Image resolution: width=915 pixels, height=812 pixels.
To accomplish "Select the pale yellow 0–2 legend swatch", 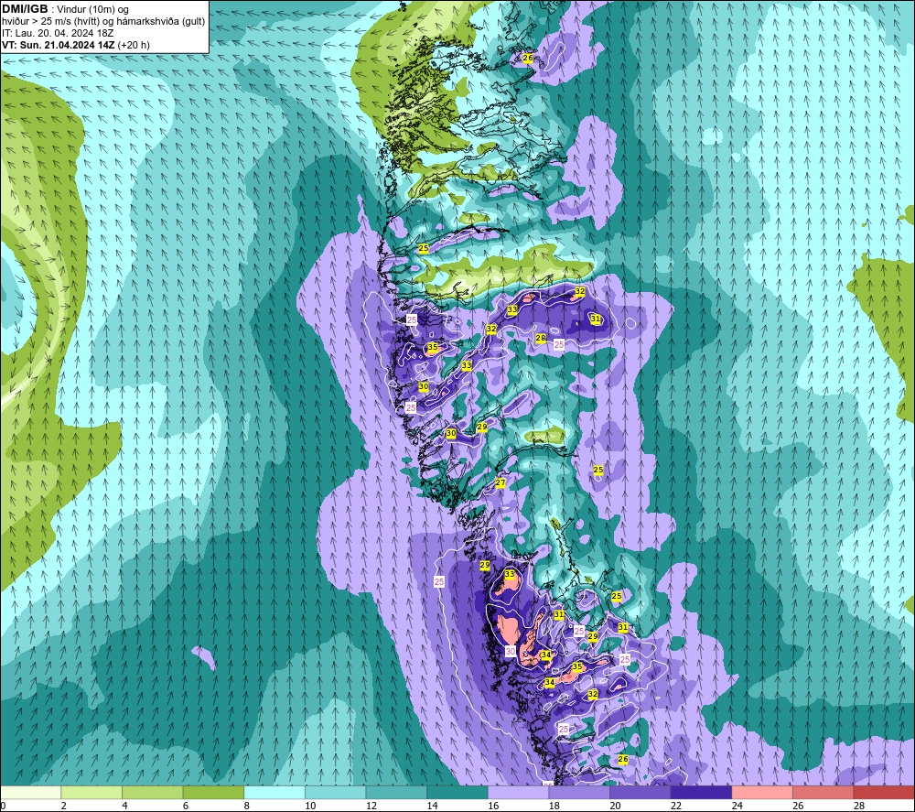I will tap(30, 792).
